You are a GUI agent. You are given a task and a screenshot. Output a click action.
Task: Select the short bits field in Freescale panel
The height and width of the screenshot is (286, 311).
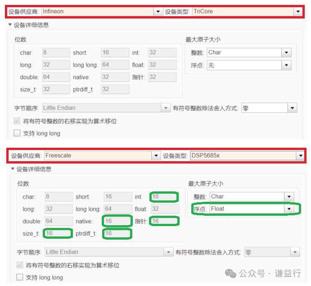click(118, 197)
